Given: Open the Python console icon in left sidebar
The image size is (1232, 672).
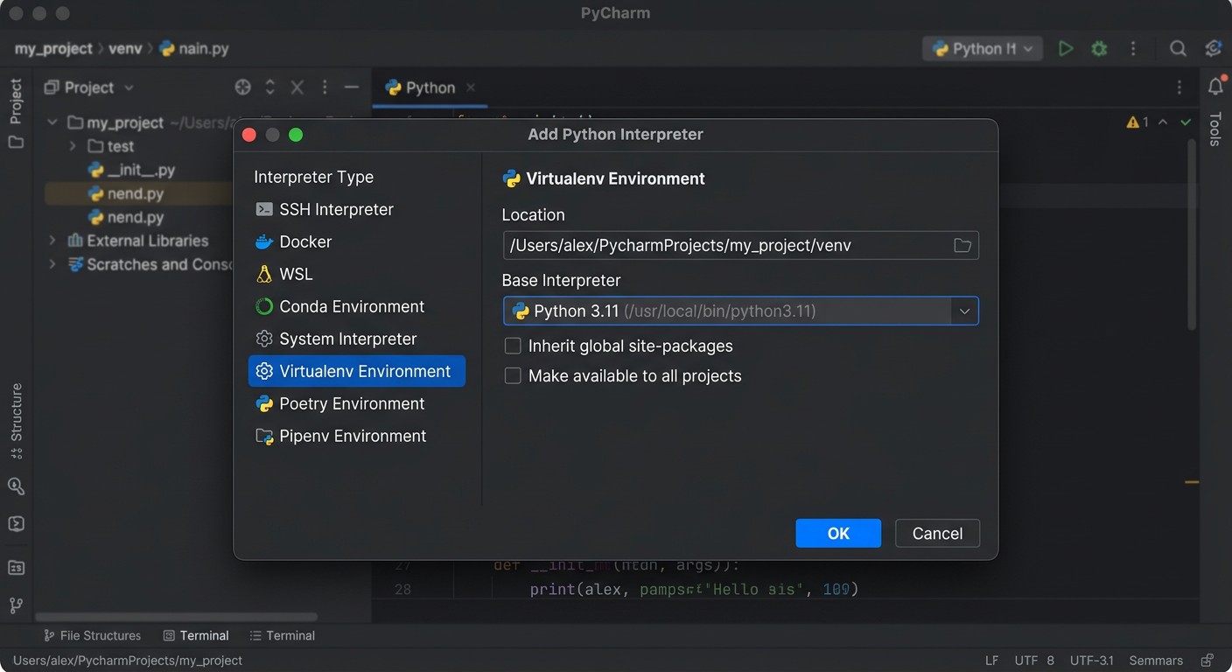Looking at the screenshot, I should pyautogui.click(x=16, y=486).
